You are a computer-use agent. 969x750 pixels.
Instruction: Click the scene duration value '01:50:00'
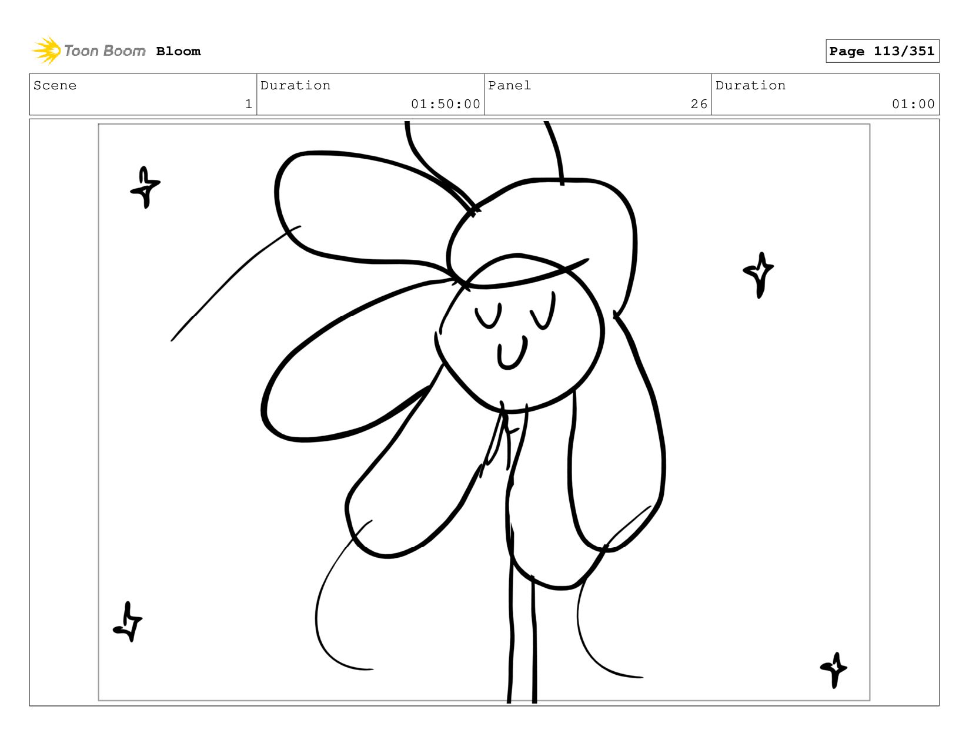[446, 104]
